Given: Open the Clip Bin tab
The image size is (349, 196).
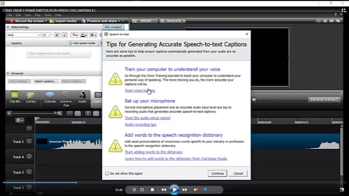Looking at the screenshot, I should [14, 97].
